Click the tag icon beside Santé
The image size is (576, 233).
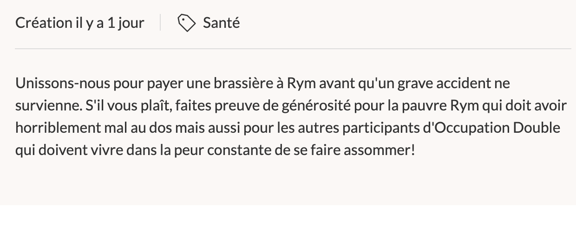(187, 23)
